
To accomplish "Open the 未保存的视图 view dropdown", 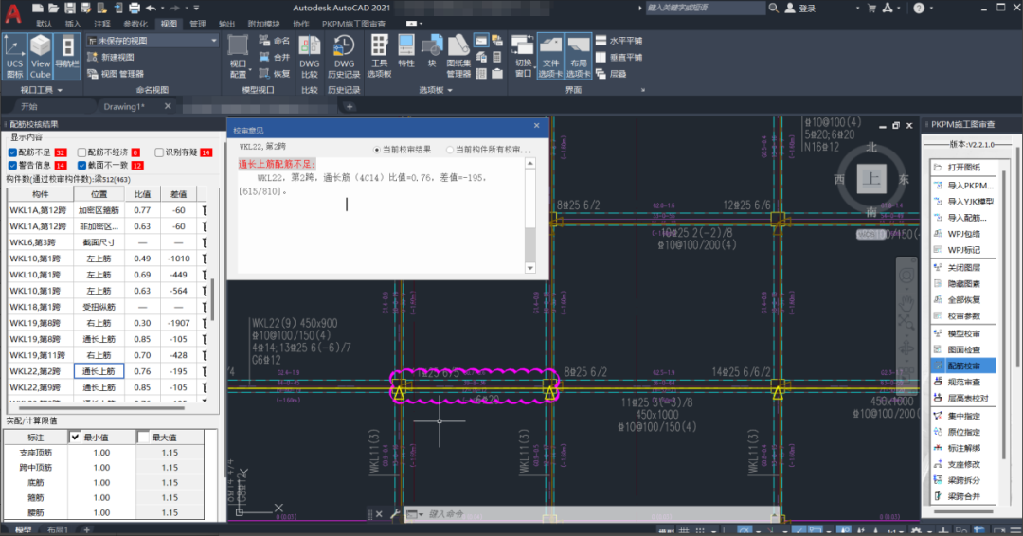I will coord(152,41).
